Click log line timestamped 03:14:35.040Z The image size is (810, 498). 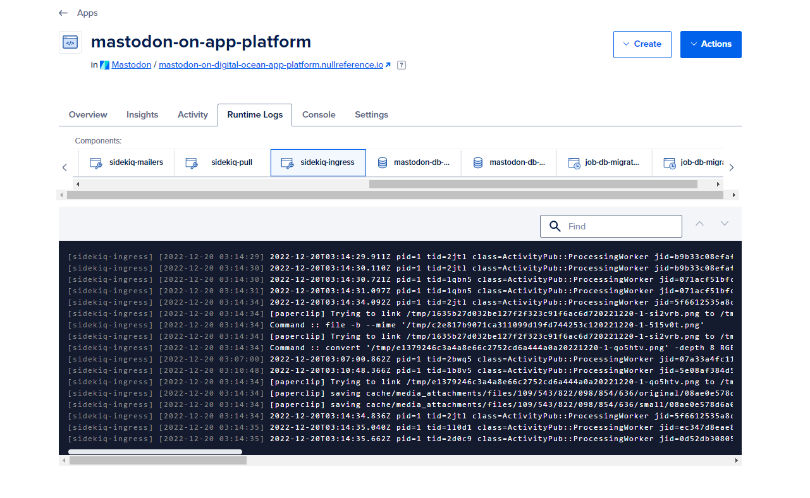(x=400, y=427)
